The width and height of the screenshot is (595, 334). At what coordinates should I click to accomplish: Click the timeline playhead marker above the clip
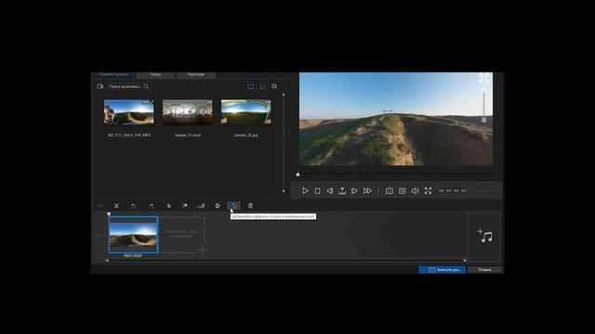pyautogui.click(x=109, y=214)
